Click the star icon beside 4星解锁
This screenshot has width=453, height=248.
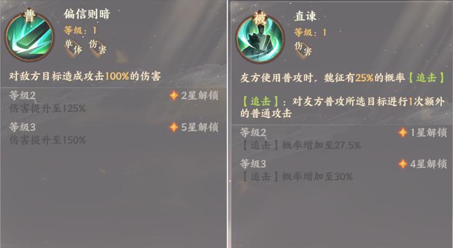point(403,164)
